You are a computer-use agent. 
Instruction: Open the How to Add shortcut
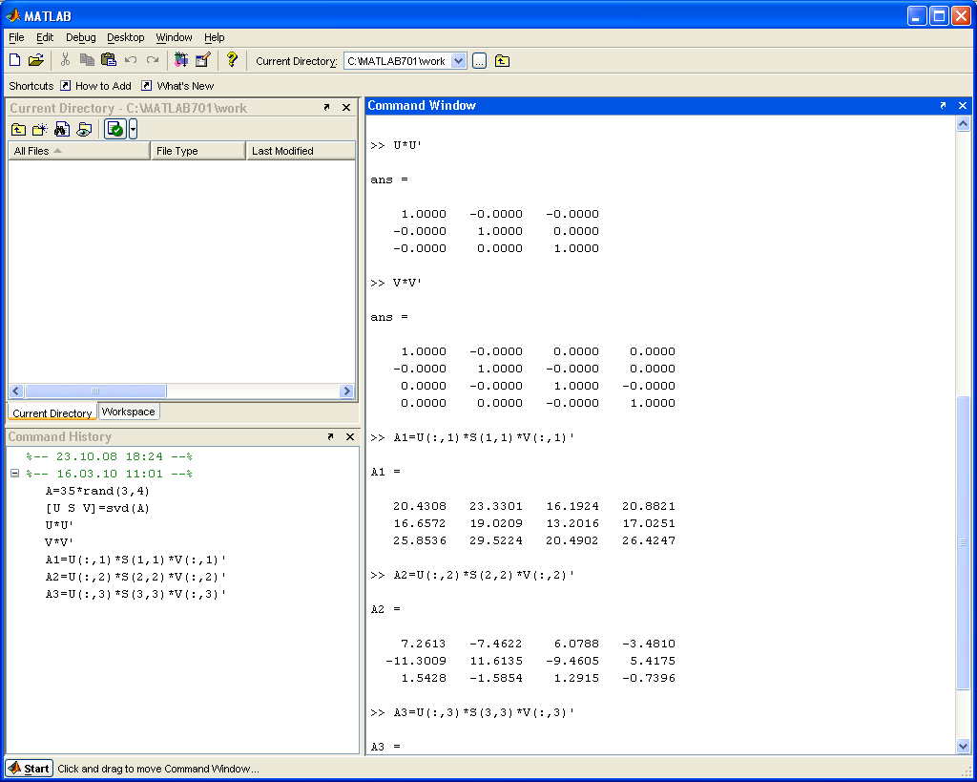click(96, 86)
